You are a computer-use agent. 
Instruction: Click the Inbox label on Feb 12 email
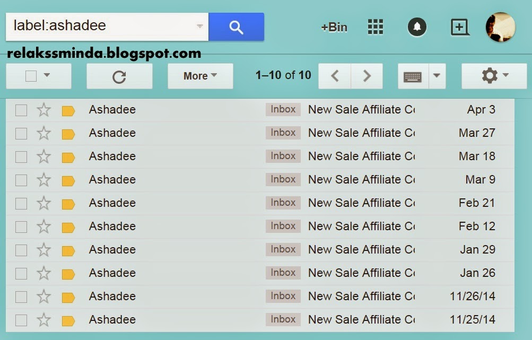click(x=283, y=226)
